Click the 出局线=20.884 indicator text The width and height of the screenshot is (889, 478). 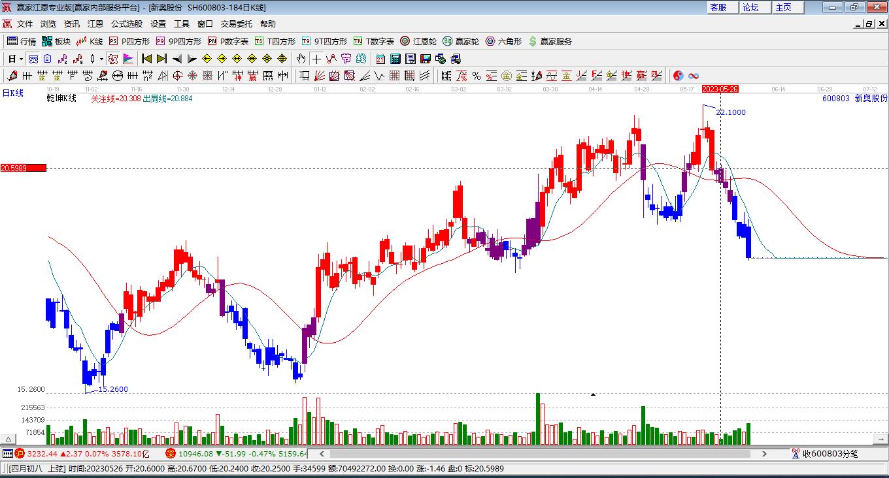[168, 99]
